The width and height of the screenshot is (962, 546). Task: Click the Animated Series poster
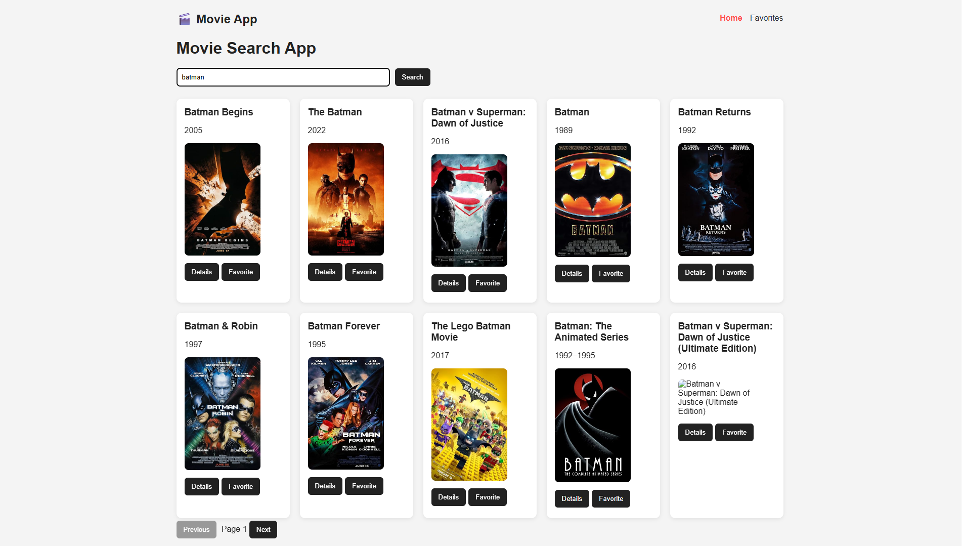click(593, 426)
